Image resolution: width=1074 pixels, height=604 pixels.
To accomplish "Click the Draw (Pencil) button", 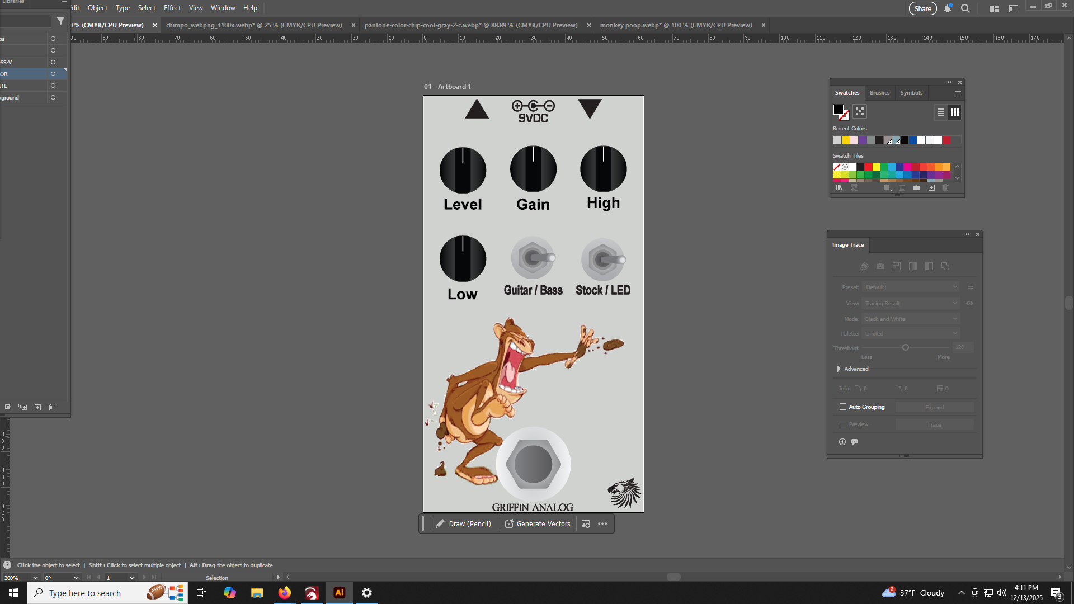I will point(463,524).
